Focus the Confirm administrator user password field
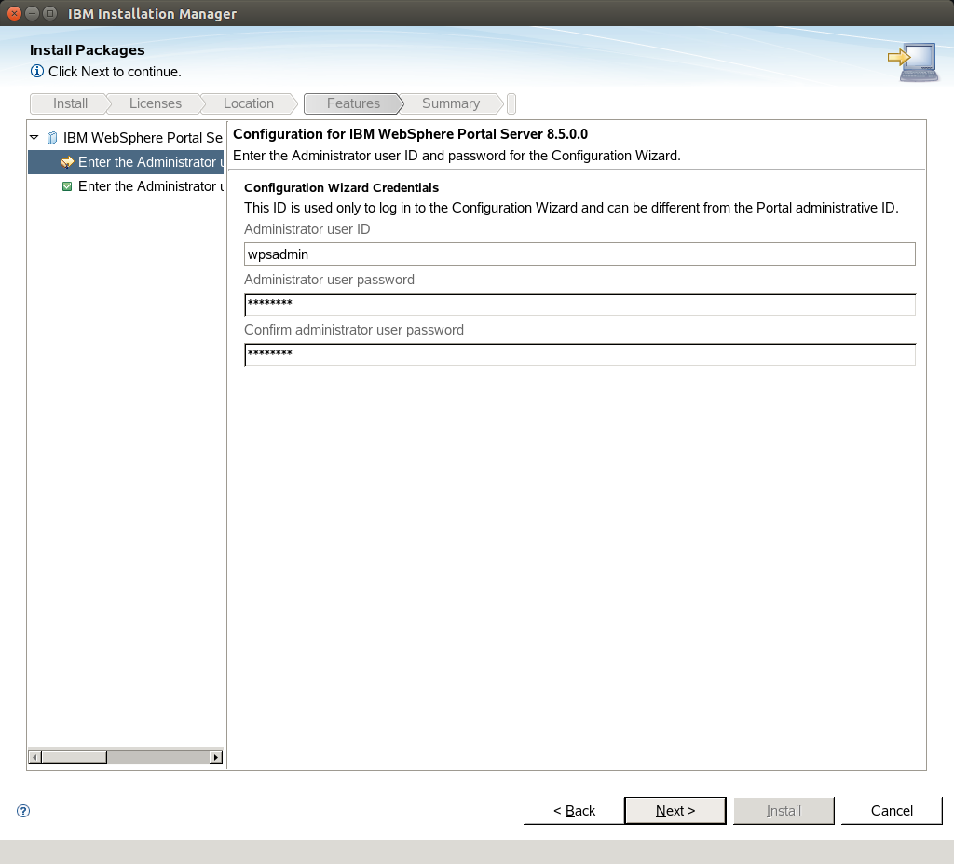This screenshot has height=864, width=954. pos(579,355)
